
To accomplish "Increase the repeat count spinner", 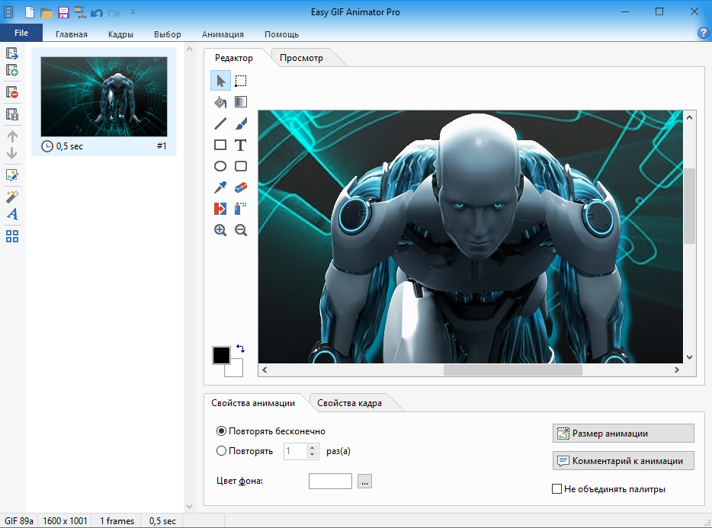I will click(x=312, y=448).
